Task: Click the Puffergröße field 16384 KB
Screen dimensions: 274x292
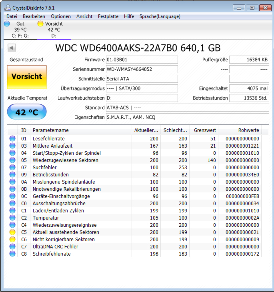Action: [249, 60]
